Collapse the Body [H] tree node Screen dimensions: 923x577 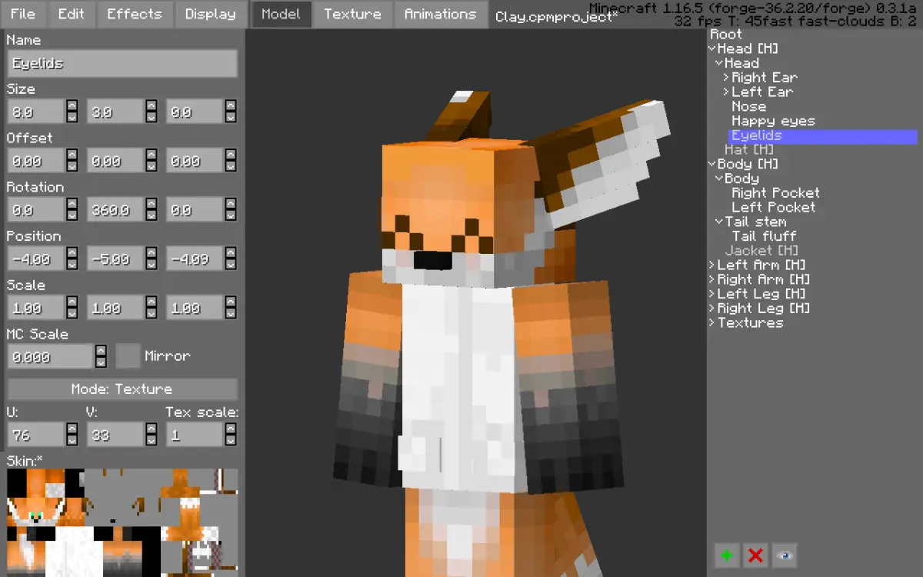[712, 164]
